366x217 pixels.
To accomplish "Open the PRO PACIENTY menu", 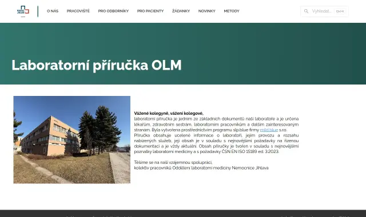I will tap(150, 11).
